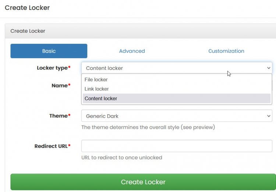Viewport: 276px width, 192px height.
Task: Focus the Redirect URL input field
Action: [177, 146]
